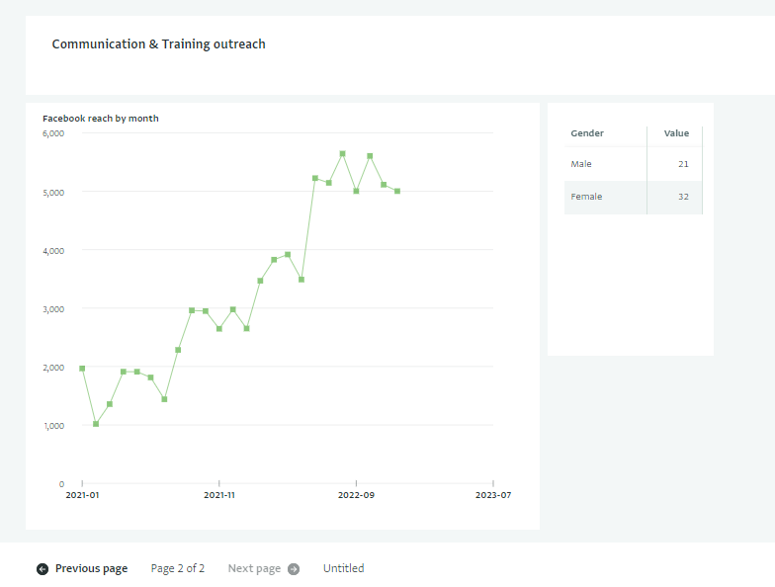Screen dimensions: 775x587
Task: Click the Communication & Training outreach title
Action: coord(158,43)
